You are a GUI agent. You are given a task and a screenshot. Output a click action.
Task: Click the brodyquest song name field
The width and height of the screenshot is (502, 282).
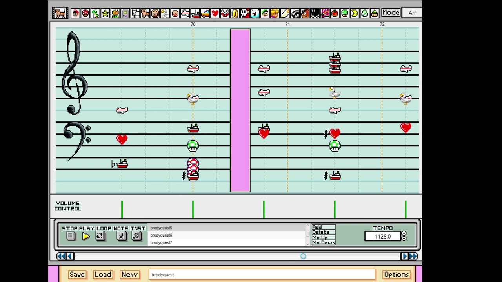pos(262,275)
